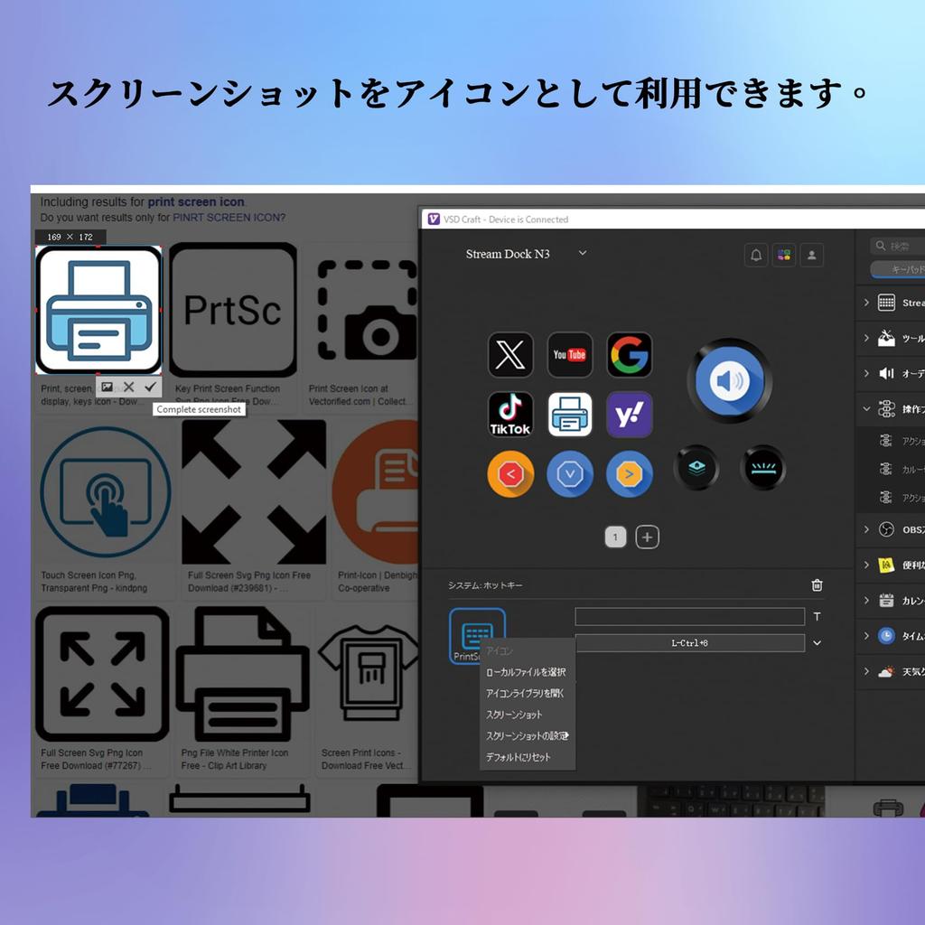The width and height of the screenshot is (925, 925).
Task: Switch to キーパッド view
Action: (902, 268)
